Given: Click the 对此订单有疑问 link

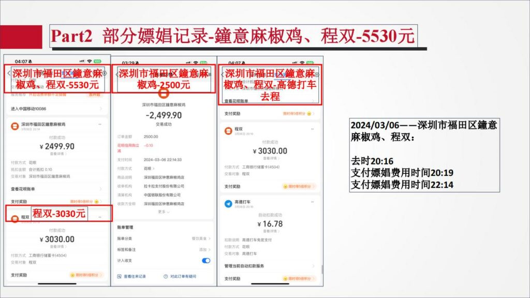Looking at the screenshot, I should 183,276.
